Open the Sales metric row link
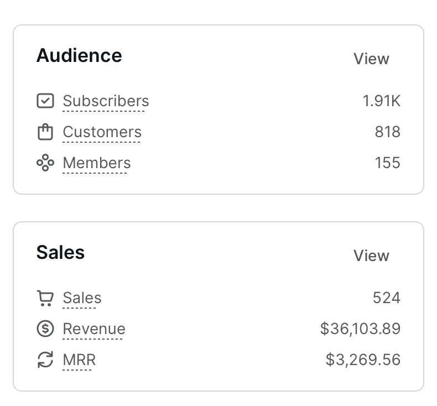The width and height of the screenshot is (437, 406). pos(82,298)
